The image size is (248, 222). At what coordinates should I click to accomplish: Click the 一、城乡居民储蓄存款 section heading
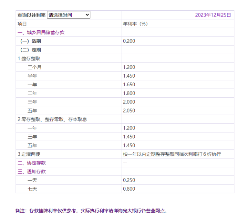(x=41, y=32)
